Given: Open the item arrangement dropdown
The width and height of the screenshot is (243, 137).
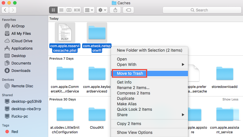Looking at the screenshot, I should point(89,10).
